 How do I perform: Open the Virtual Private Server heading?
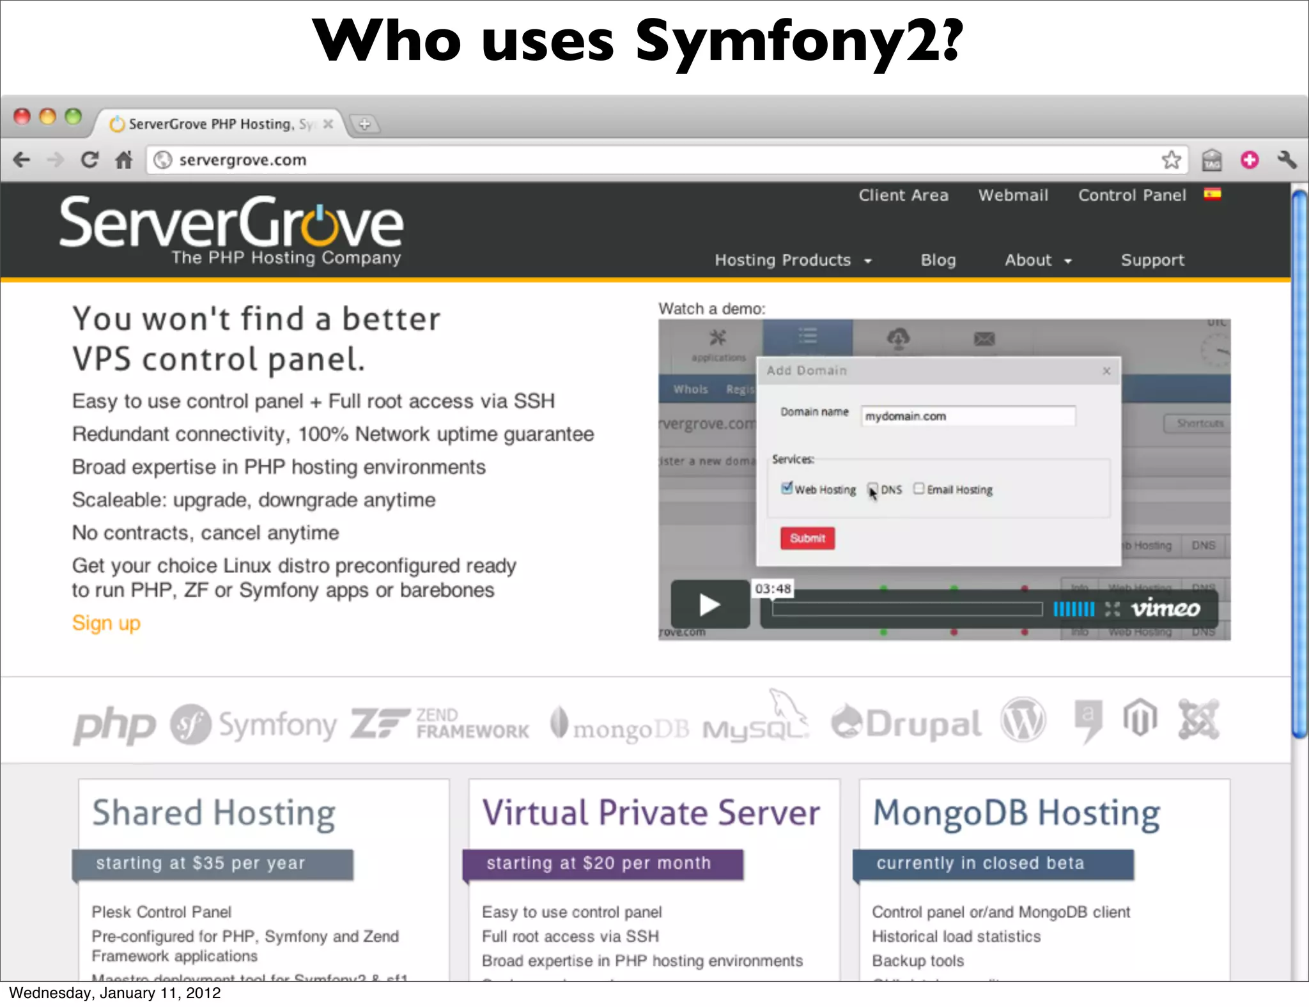coord(651,813)
